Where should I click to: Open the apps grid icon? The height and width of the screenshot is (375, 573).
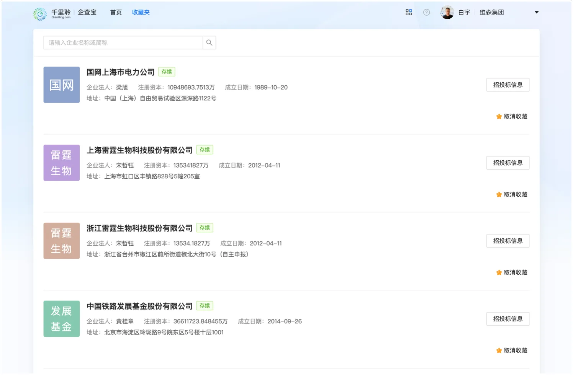(x=409, y=12)
